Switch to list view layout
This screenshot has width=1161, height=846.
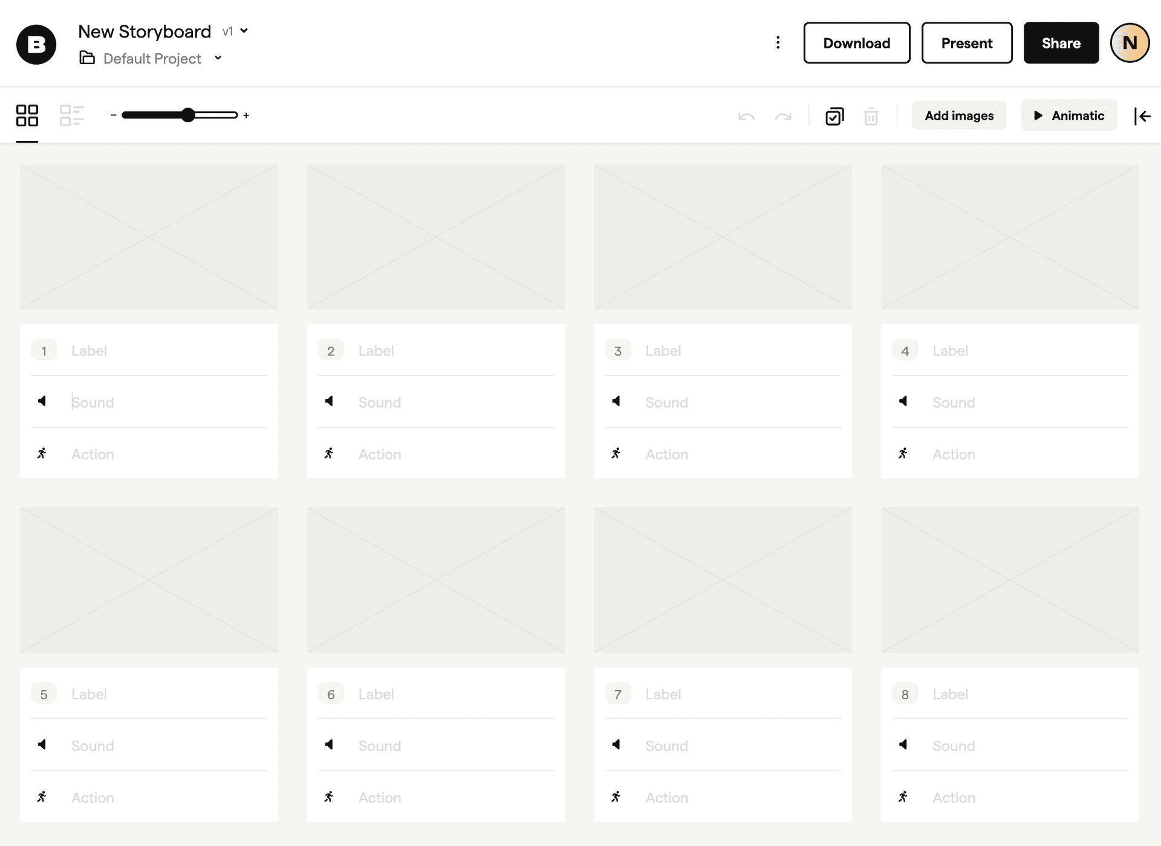click(x=71, y=115)
